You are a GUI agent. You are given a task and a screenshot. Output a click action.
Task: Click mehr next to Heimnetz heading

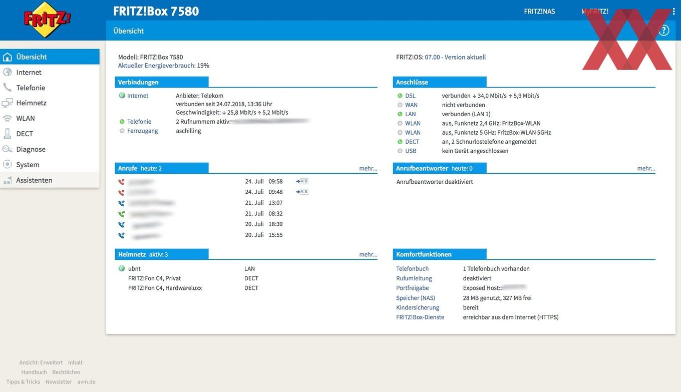[368, 254]
